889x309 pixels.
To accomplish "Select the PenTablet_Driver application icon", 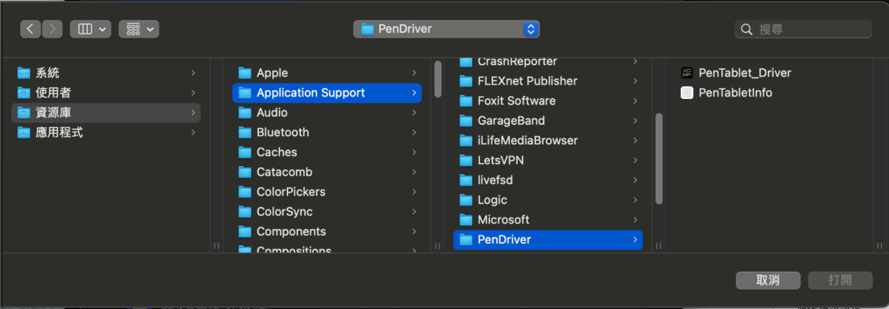I will tap(687, 72).
